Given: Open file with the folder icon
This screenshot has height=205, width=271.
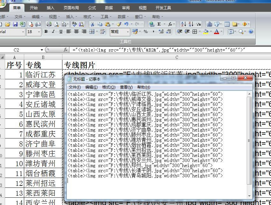Looking at the screenshot, I should (7, 24).
